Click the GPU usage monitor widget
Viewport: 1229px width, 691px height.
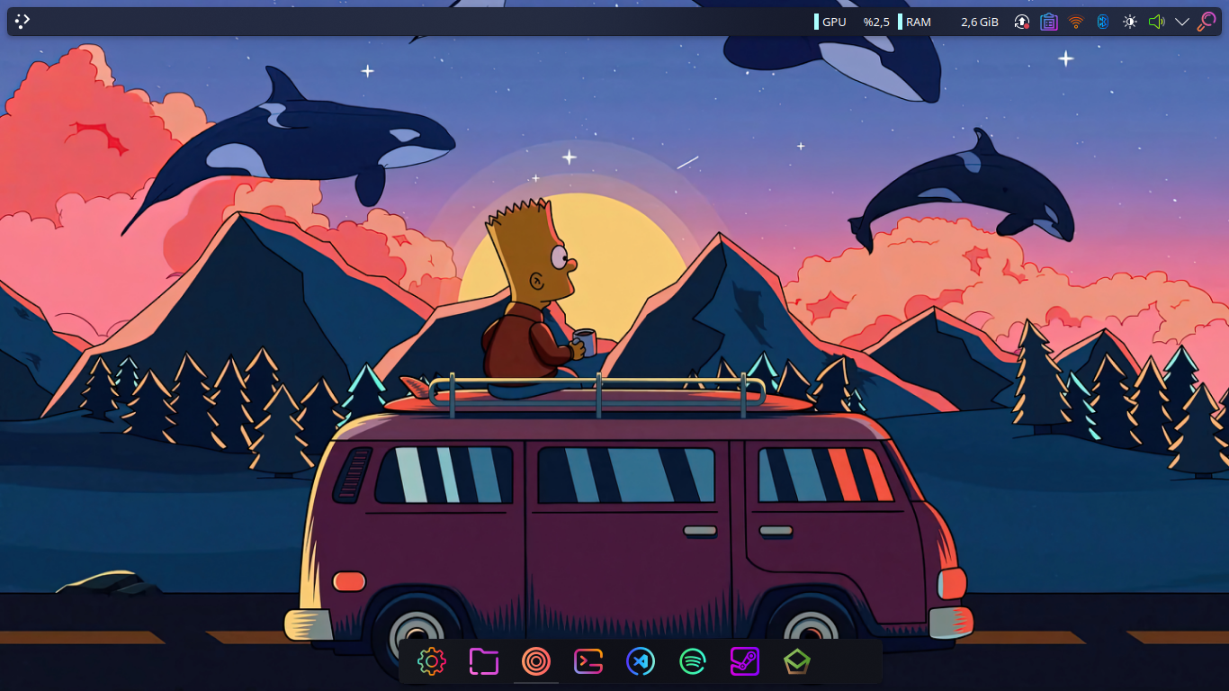tap(852, 22)
